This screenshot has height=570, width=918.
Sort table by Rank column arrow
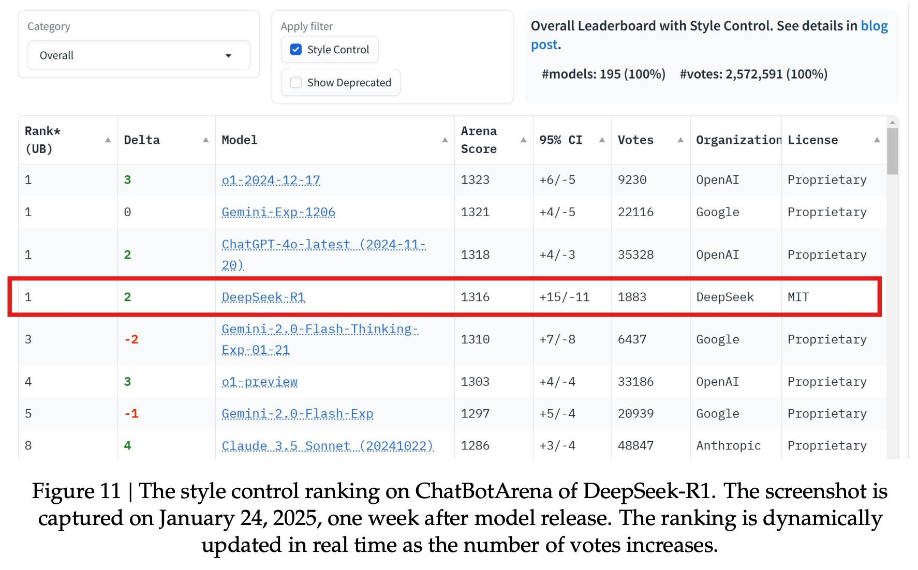108,140
